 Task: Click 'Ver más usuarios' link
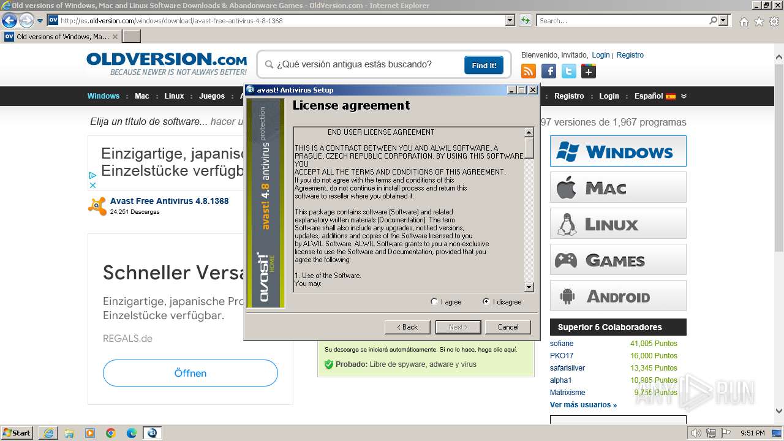[x=583, y=405]
